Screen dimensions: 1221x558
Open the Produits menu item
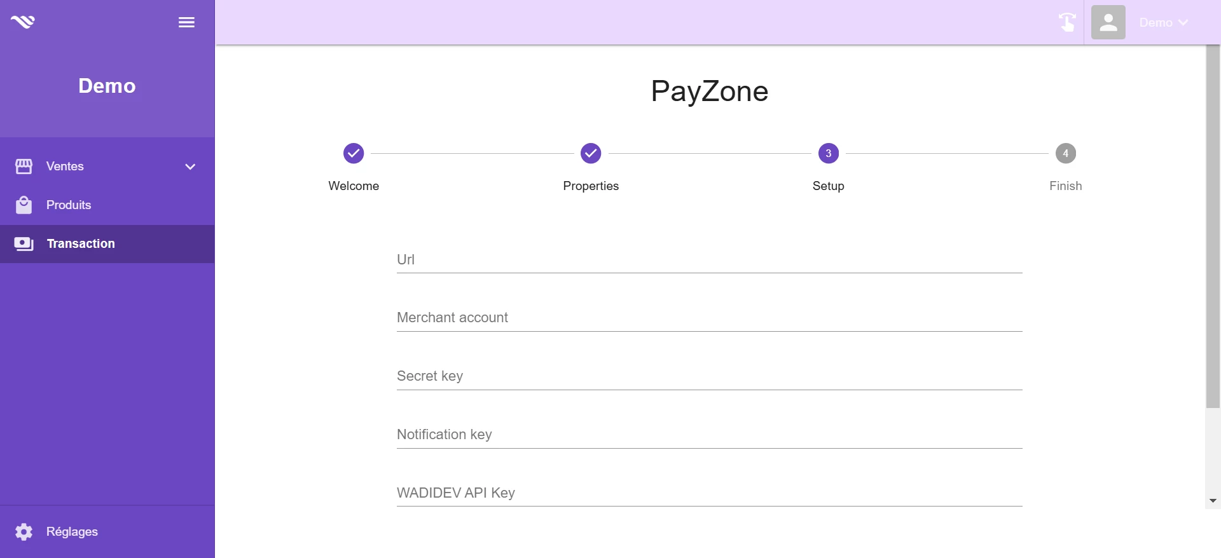(x=107, y=205)
